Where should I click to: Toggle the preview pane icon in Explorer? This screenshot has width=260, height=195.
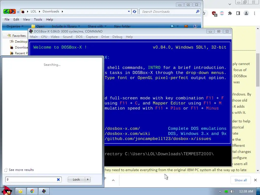(x=186, y=26)
